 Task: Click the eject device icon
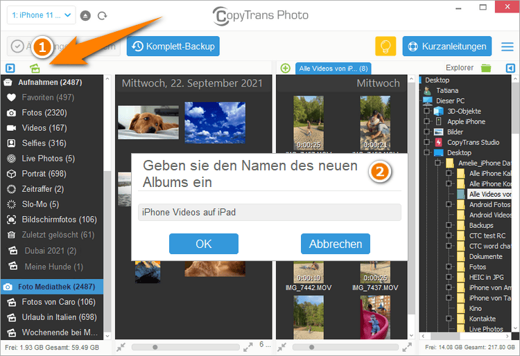click(x=85, y=15)
